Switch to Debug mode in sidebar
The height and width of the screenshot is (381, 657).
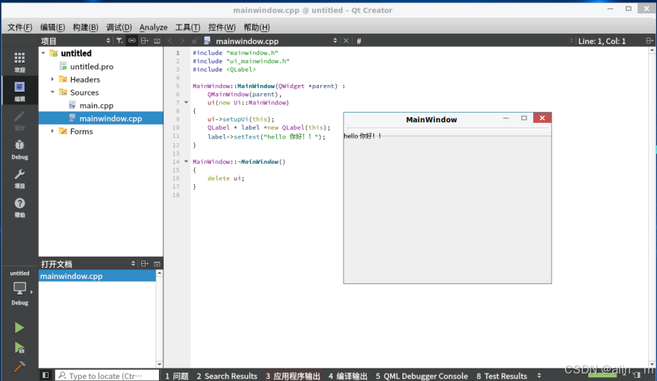click(x=19, y=150)
